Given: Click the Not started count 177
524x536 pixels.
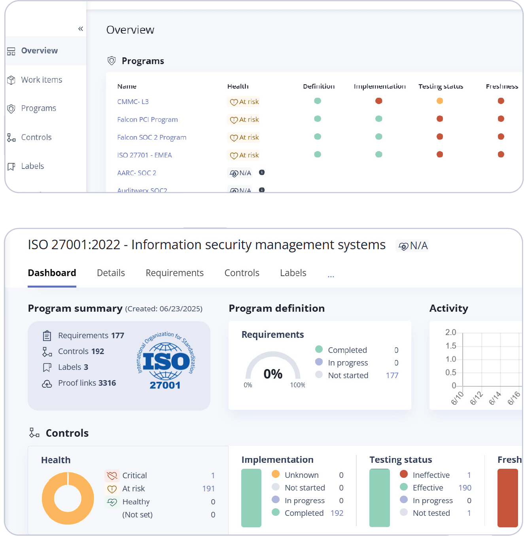Looking at the screenshot, I should [x=392, y=375].
